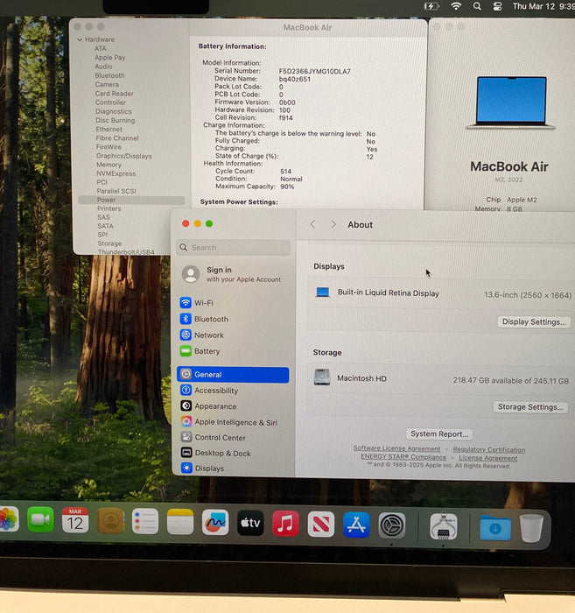575x613 pixels.
Task: Launch Freeform from the Dock
Action: coord(215,522)
